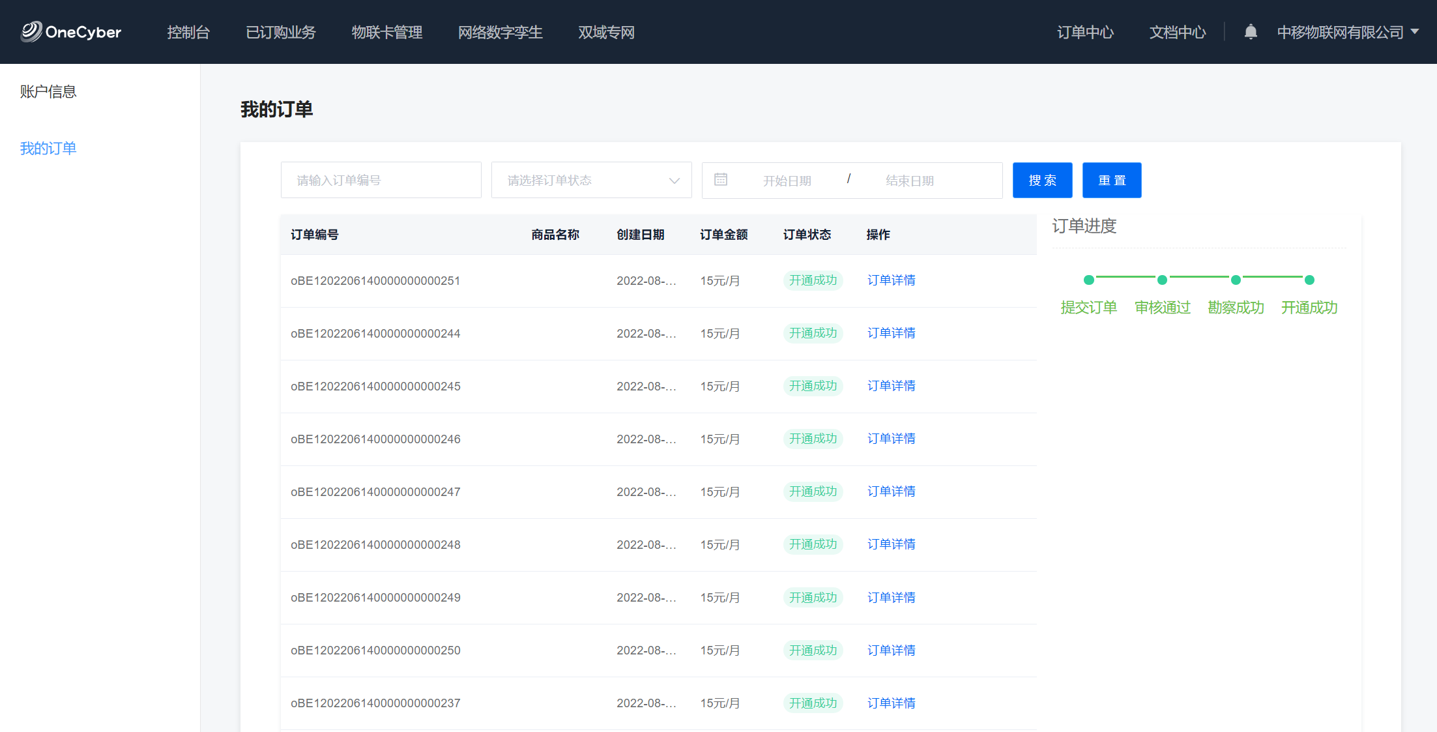Click the 提交订单 progress step dot

[1088, 280]
